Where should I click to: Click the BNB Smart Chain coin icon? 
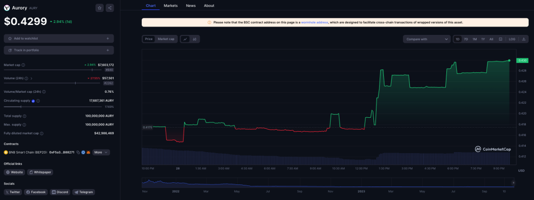tap(5, 153)
